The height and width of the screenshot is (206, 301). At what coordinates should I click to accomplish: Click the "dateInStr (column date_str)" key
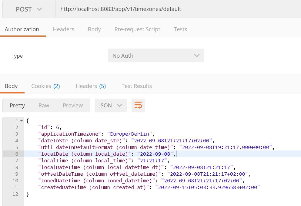pos(82,140)
